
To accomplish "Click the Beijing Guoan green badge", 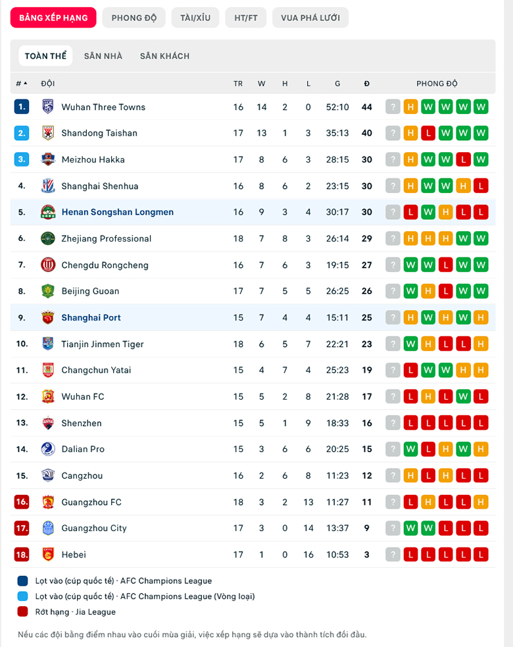I will click(48, 291).
